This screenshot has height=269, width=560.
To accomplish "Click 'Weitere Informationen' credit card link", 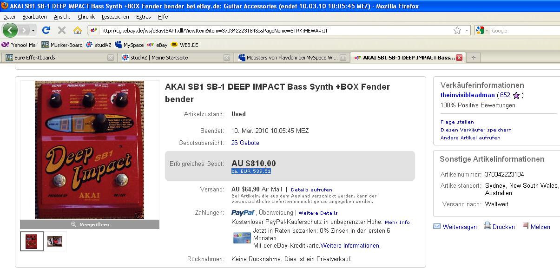I will [350, 245].
